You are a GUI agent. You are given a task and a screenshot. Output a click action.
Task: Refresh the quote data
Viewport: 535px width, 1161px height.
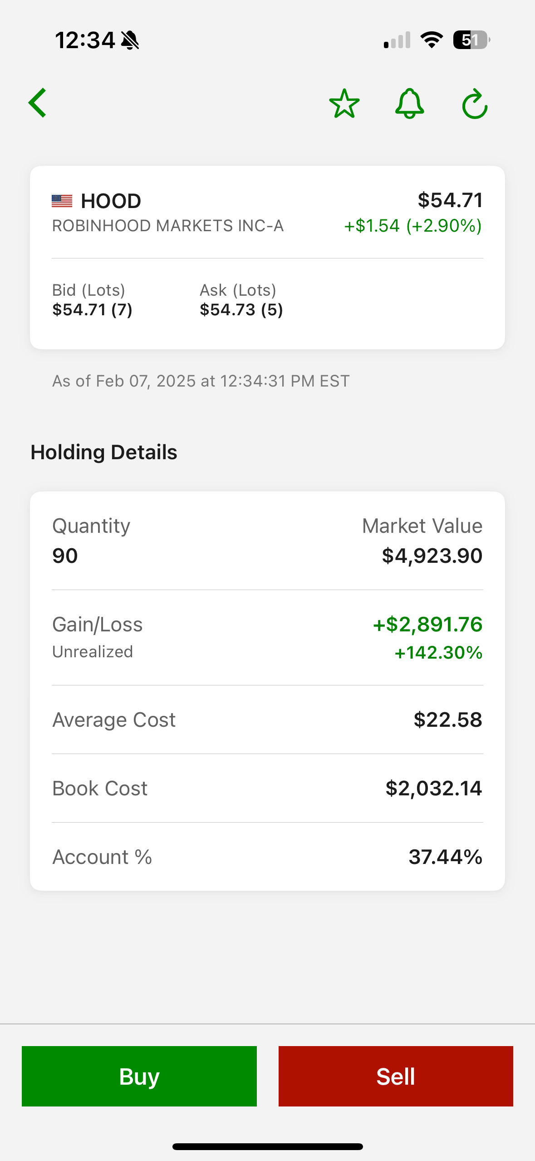coord(475,104)
